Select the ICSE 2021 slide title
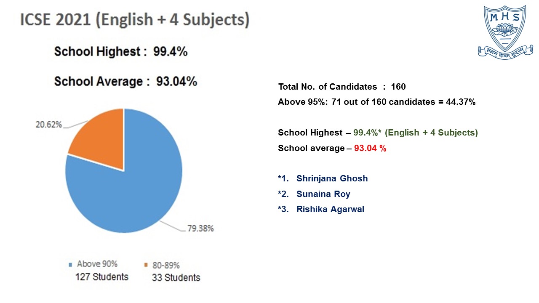The width and height of the screenshot is (539, 303). [x=135, y=20]
